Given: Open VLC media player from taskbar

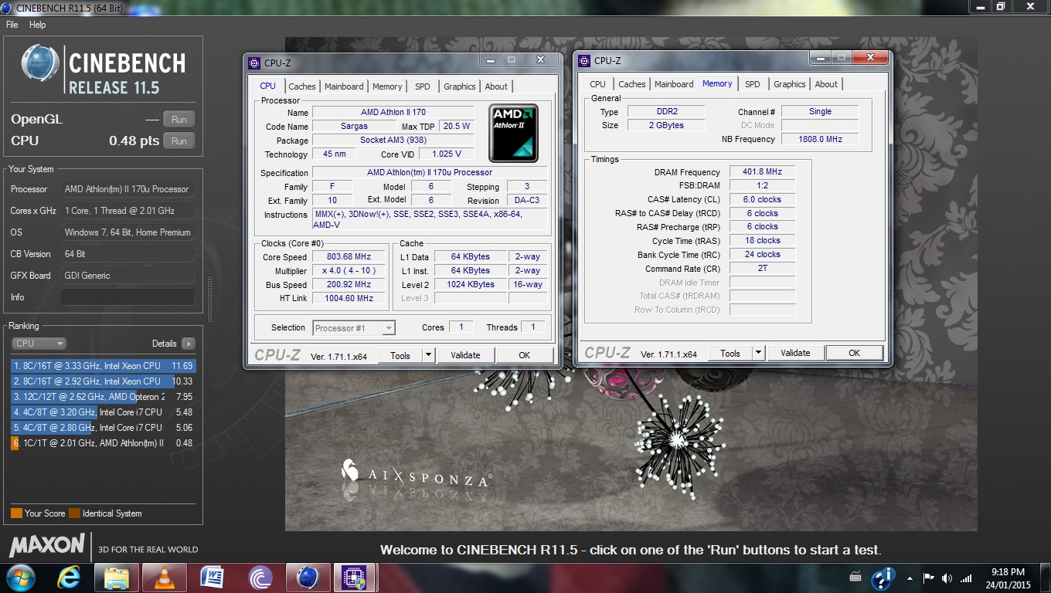Looking at the screenshot, I should (165, 578).
